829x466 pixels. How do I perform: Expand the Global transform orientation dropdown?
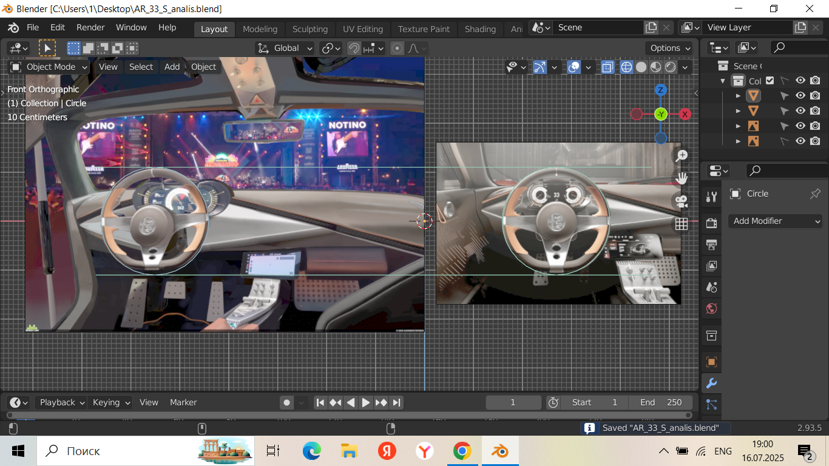(x=285, y=48)
